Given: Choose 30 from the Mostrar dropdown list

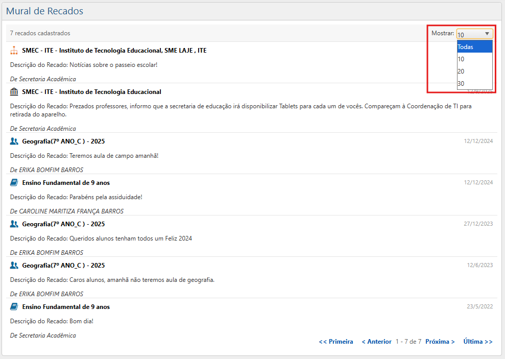Looking at the screenshot, I should [x=474, y=83].
